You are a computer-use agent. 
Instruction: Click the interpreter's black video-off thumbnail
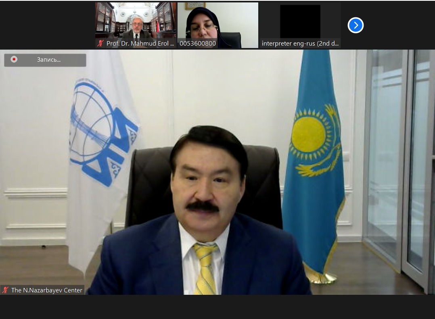pos(300,21)
